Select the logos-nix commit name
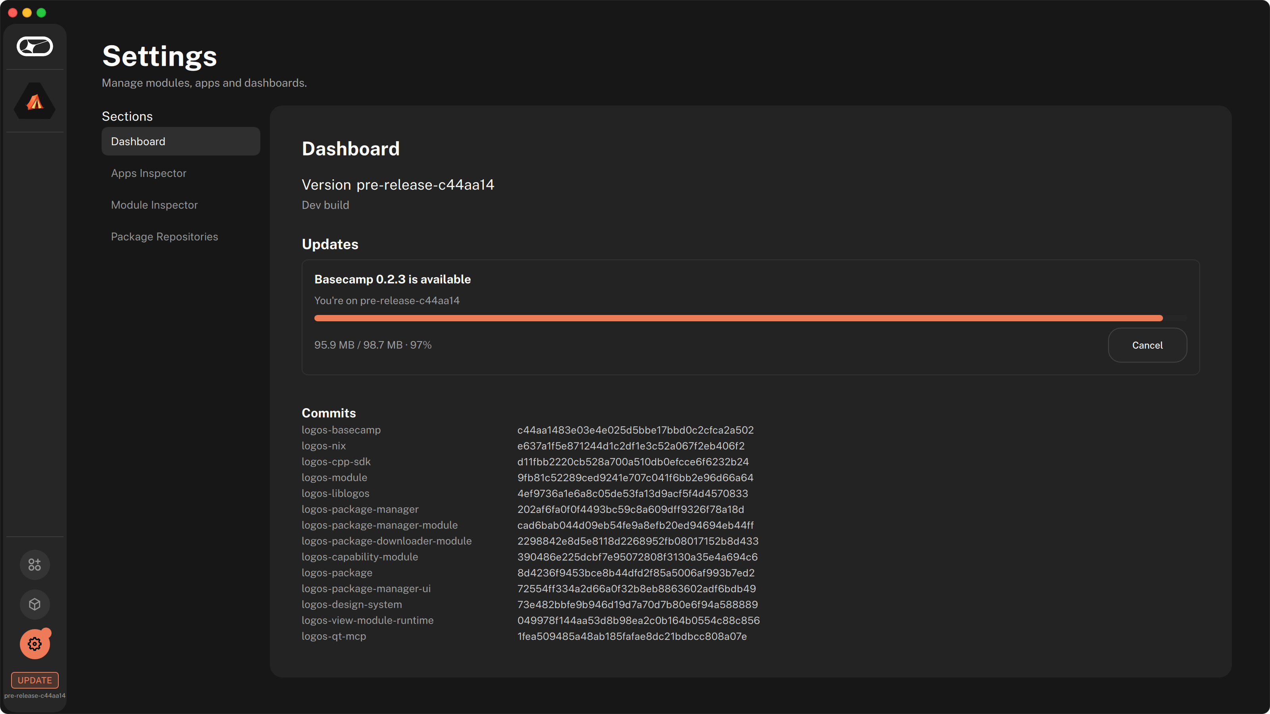1270x714 pixels. coord(324,445)
